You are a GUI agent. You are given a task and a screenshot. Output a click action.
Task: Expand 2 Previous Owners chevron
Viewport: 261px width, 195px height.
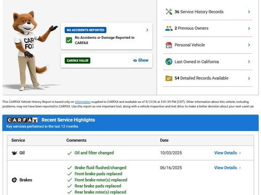(x=249, y=28)
